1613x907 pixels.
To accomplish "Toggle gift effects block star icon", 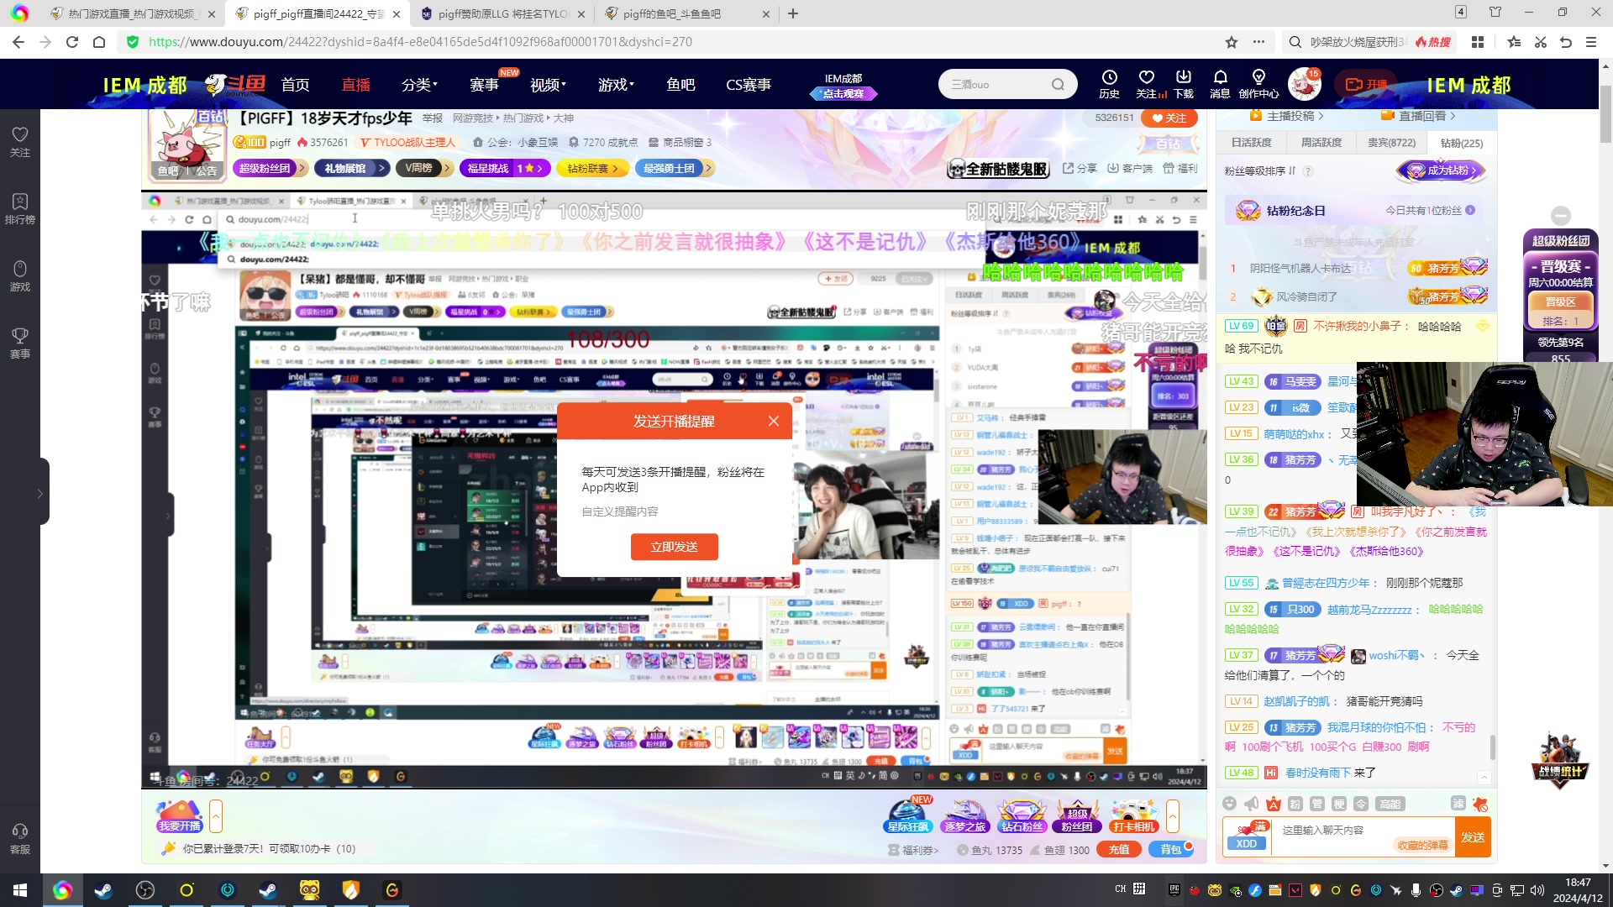I will coord(1480,804).
